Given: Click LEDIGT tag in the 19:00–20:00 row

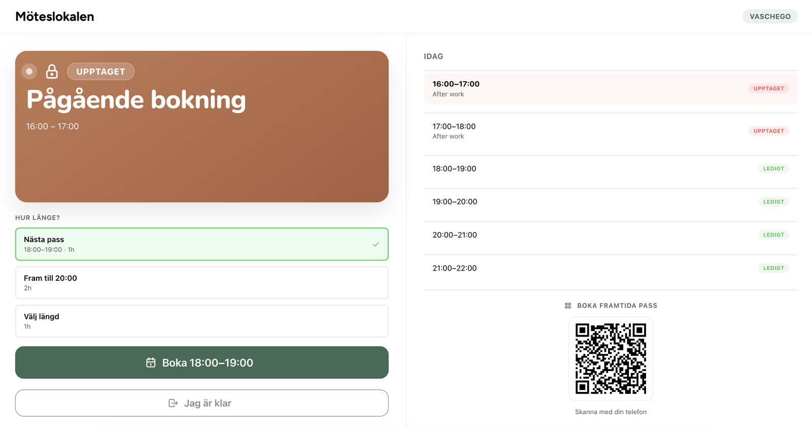Looking at the screenshot, I should pyautogui.click(x=773, y=202).
